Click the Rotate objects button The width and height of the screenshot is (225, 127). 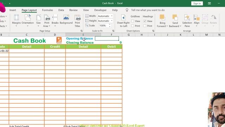tap(213, 21)
